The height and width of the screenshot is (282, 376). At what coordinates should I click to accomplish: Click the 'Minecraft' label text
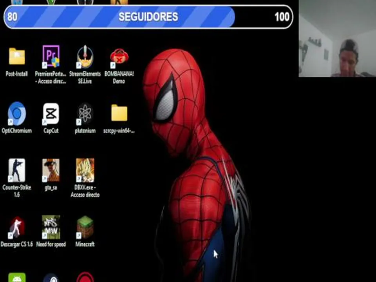pyautogui.click(x=85, y=244)
